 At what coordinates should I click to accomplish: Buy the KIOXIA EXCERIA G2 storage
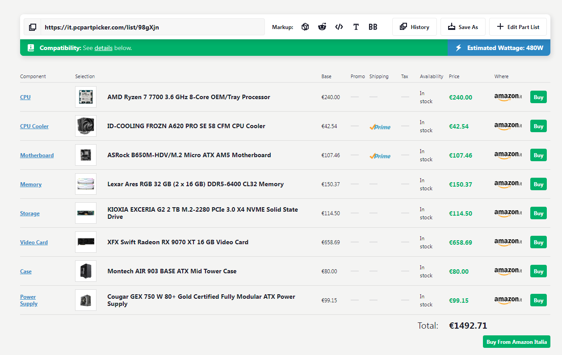(538, 213)
